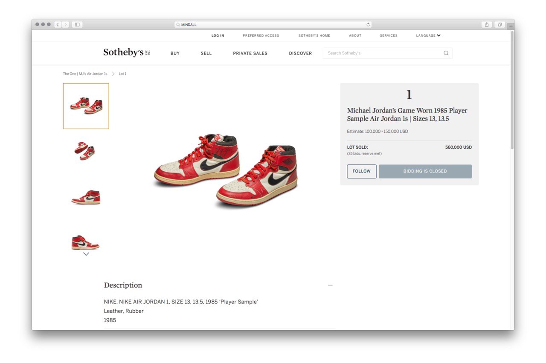Viewport: 546px width, 363px height.
Task: Show all tabs overview icon
Action: point(500,25)
